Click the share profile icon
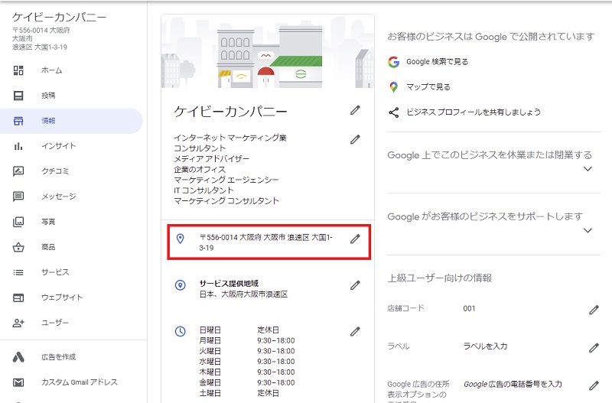The height and width of the screenshot is (403, 612). coord(394,112)
